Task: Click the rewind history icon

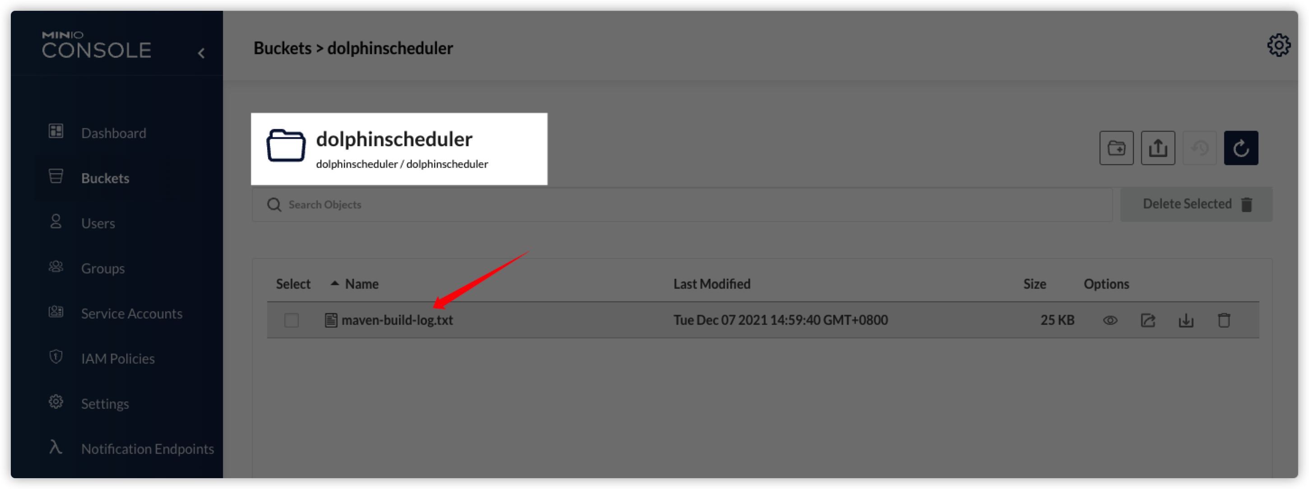Action: click(x=1199, y=148)
